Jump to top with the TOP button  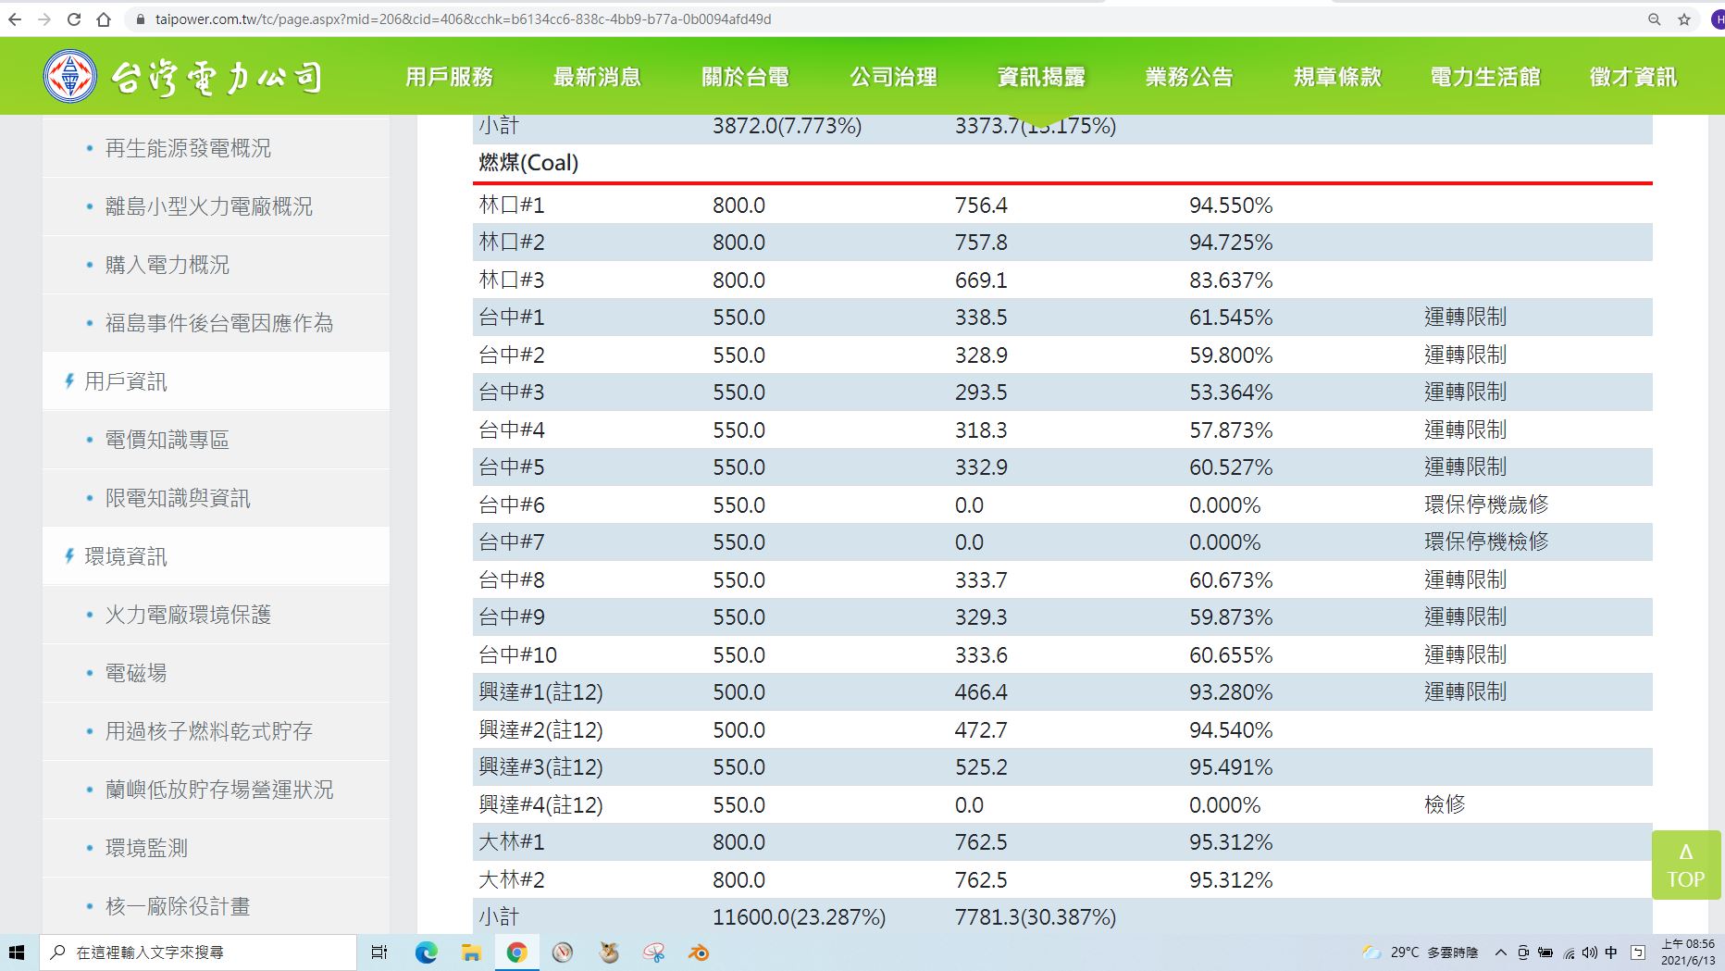[1686, 865]
